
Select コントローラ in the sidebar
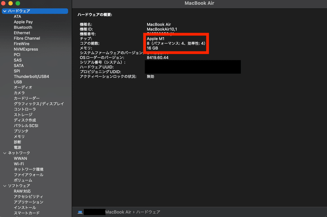click(x=25, y=109)
